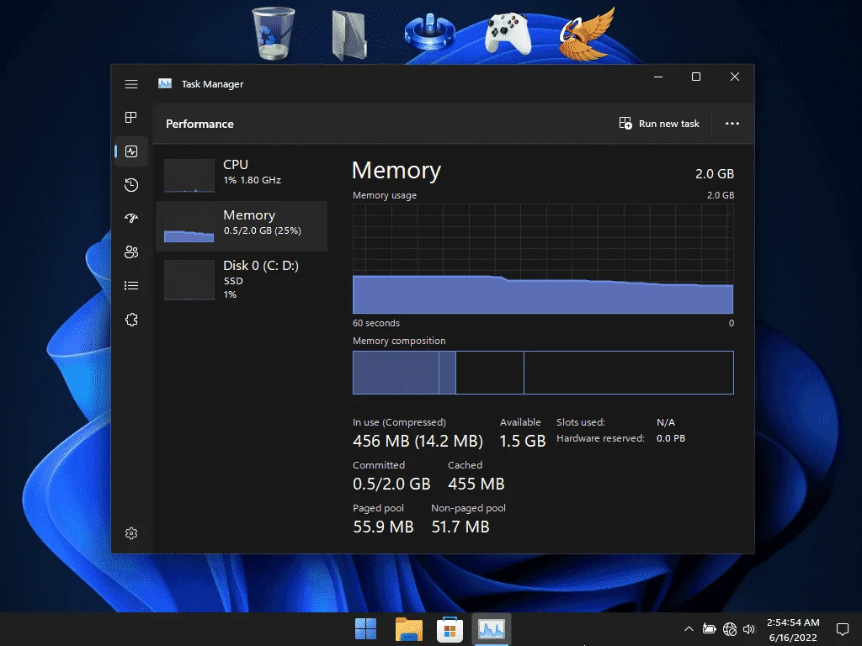The height and width of the screenshot is (646, 862).
Task: Click the network globe tray icon
Action: point(730,629)
